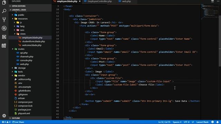The image size is (221, 124).
Task: Click line number 32 in gutter
Action: click(x=58, y=81)
